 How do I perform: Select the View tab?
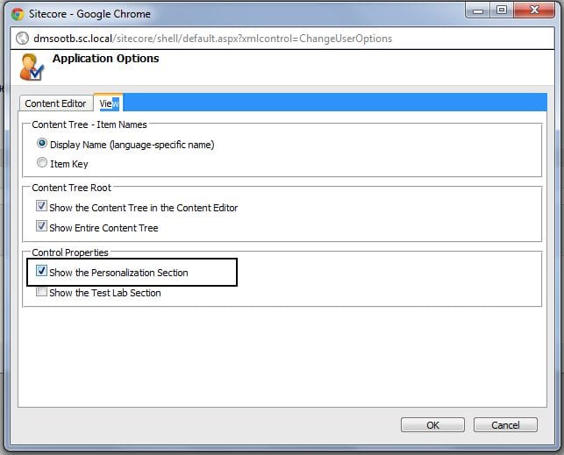point(108,103)
